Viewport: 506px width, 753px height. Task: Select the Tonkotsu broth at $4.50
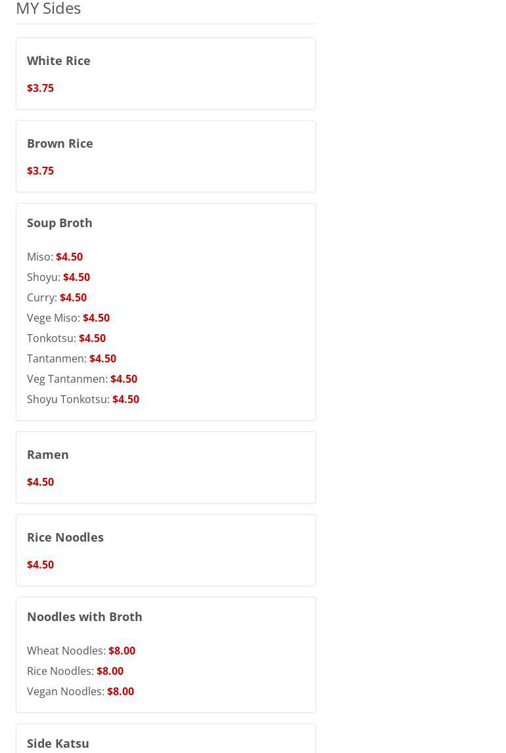[66, 338]
